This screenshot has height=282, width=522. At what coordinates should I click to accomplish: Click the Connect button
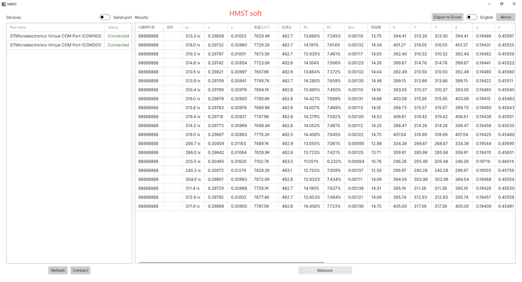coord(81,270)
